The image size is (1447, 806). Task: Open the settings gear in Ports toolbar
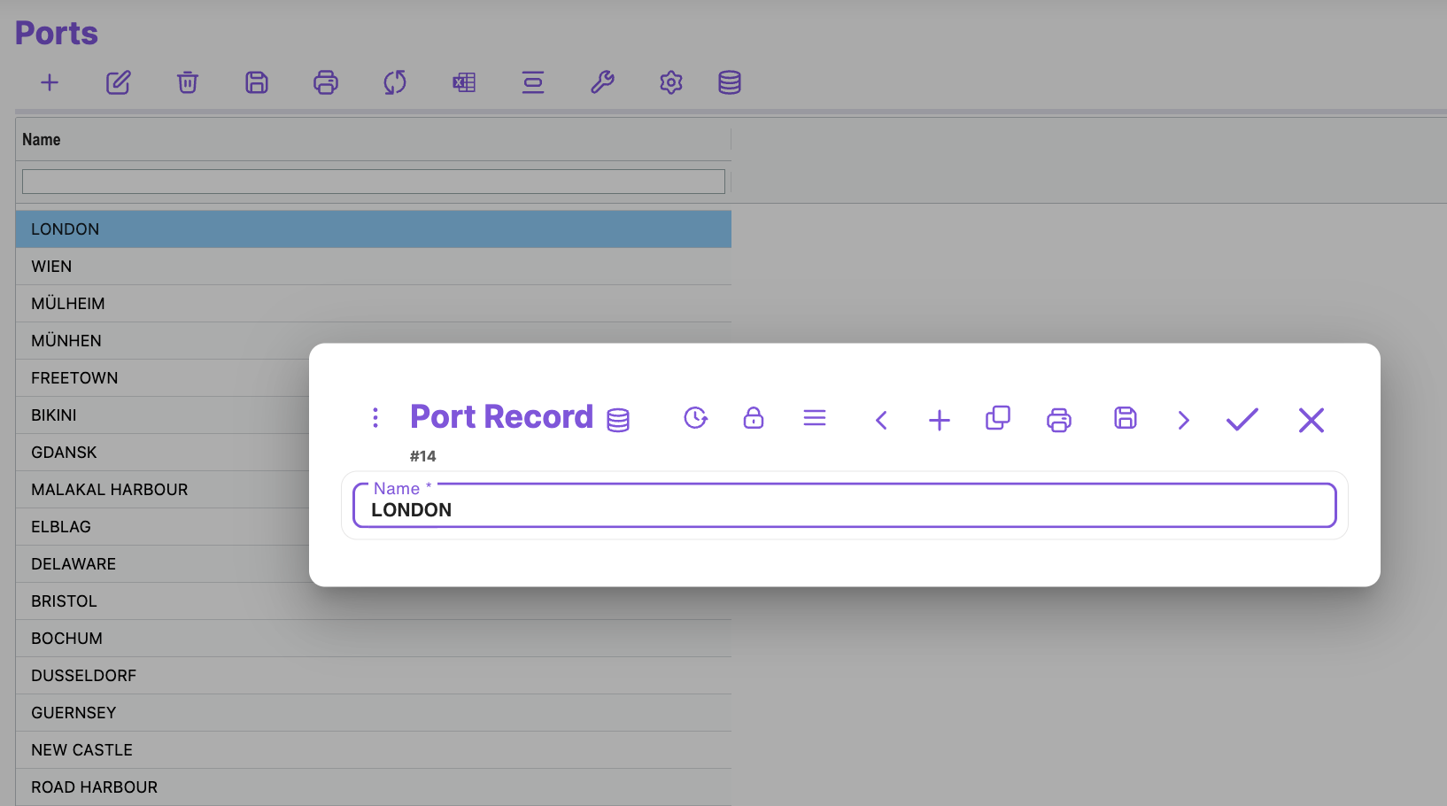tap(671, 82)
